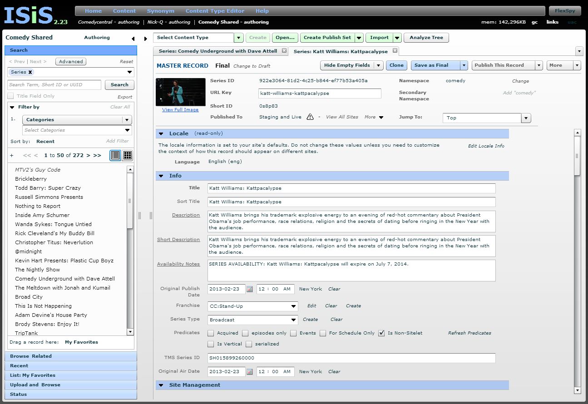The width and height of the screenshot is (588, 404).
Task: Switch to grid view of results
Action: click(128, 155)
